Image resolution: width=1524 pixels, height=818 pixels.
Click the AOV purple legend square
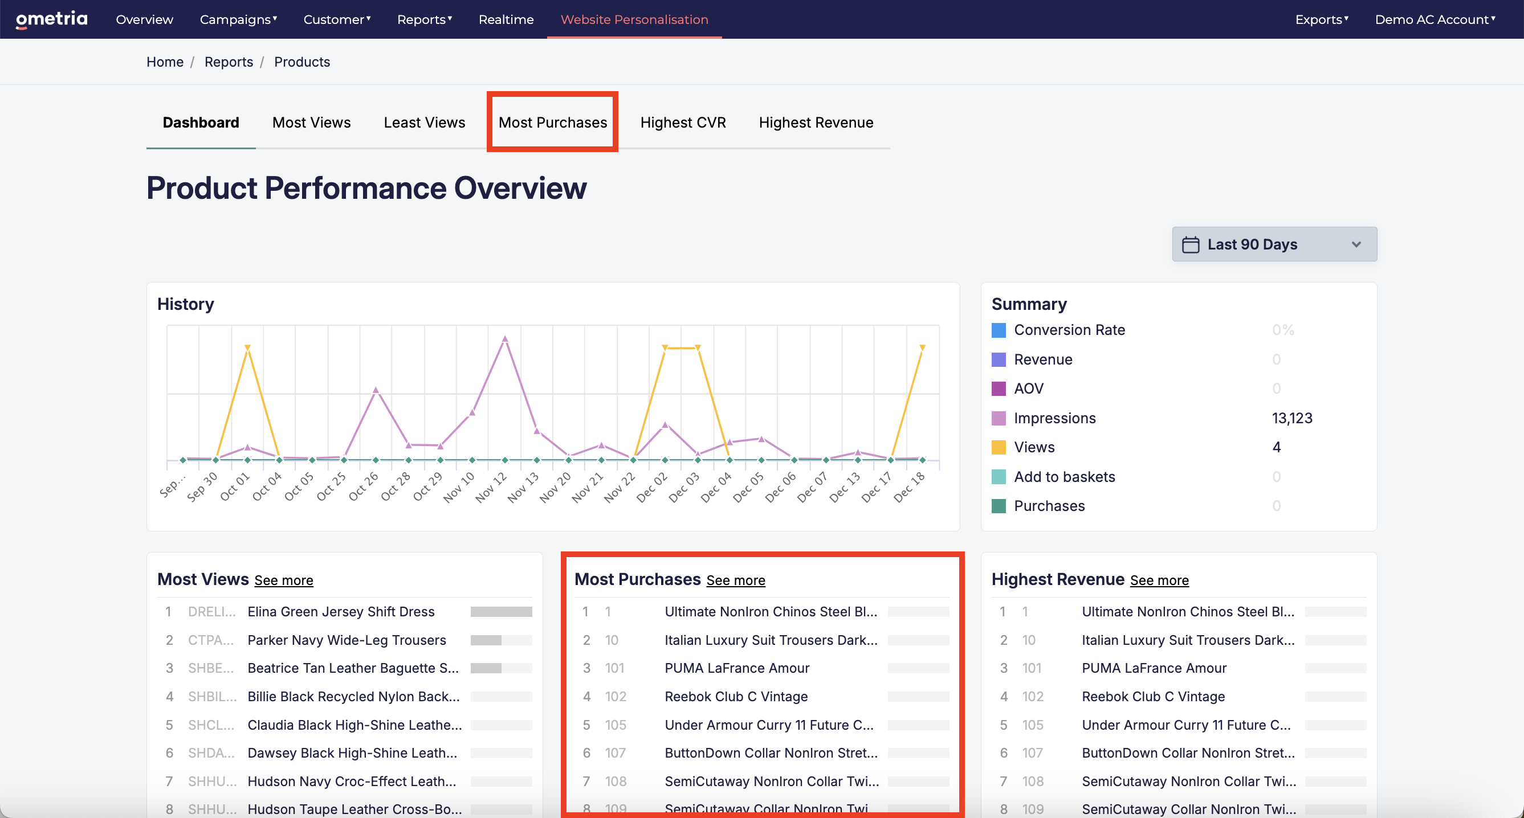pos(999,388)
